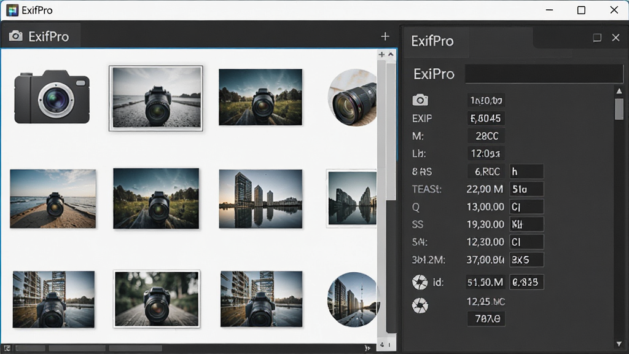Click the '2X5' field in the 3b1.2M: row
This screenshot has height=354, width=629.
tap(526, 260)
